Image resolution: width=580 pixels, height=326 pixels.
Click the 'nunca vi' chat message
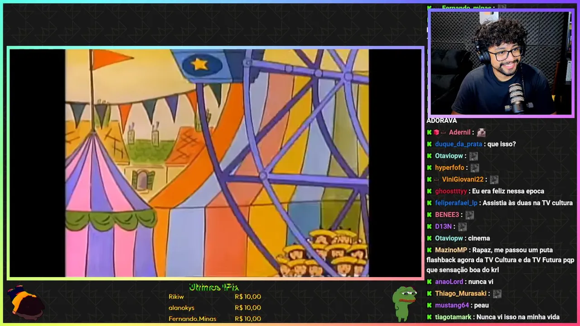[481, 282]
